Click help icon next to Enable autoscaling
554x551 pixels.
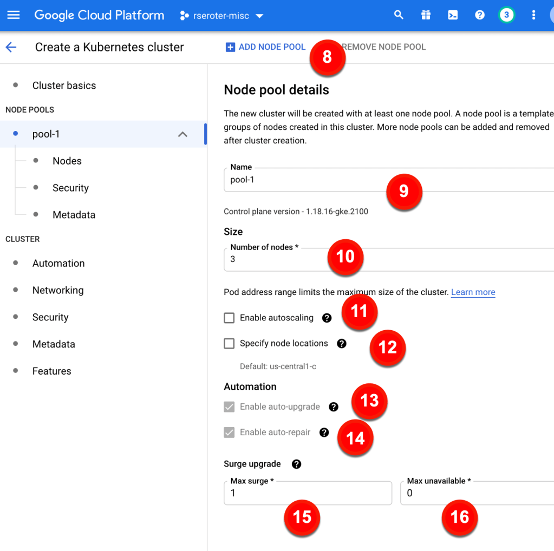point(327,318)
